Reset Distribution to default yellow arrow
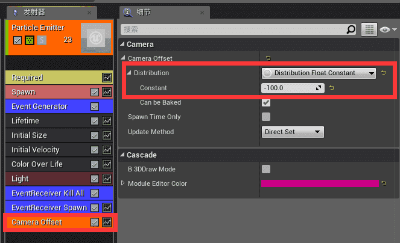The height and width of the screenshot is (243, 400). 383,73
